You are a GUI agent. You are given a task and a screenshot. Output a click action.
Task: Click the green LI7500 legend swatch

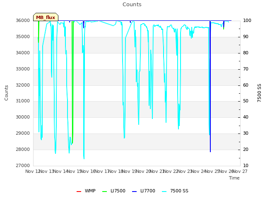(105, 192)
